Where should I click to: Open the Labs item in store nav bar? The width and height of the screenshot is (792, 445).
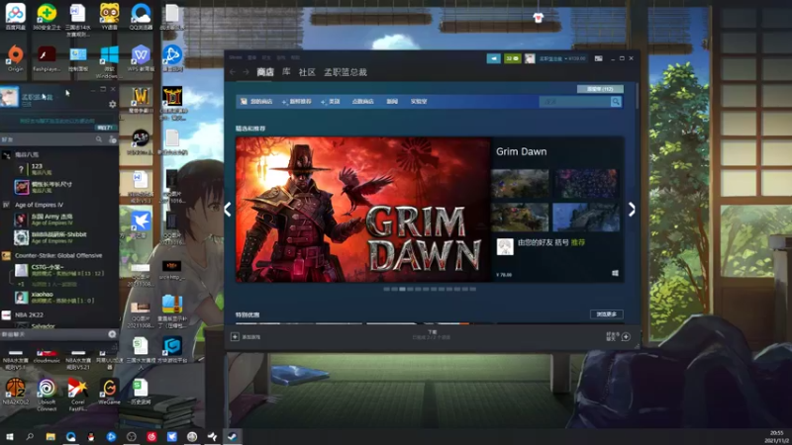pyautogui.click(x=419, y=102)
